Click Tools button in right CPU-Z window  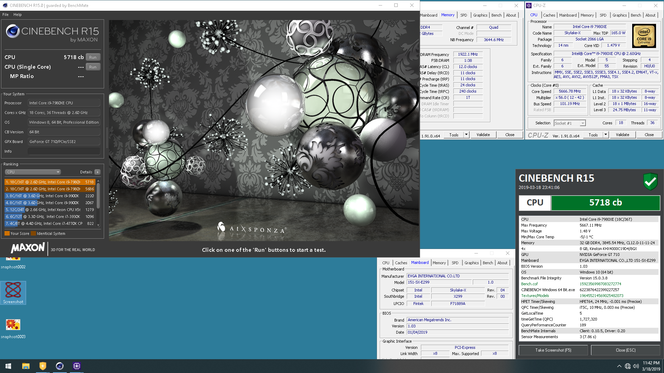593,135
